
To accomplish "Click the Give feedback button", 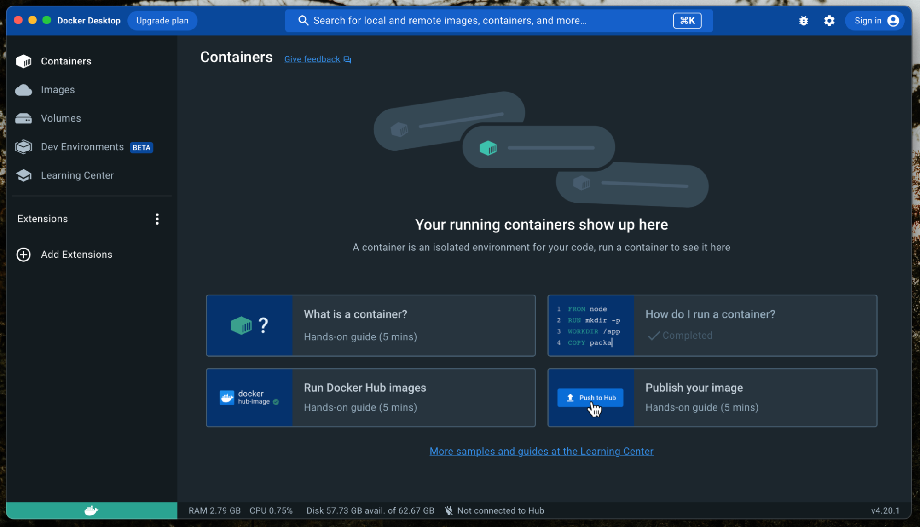I will tap(318, 59).
